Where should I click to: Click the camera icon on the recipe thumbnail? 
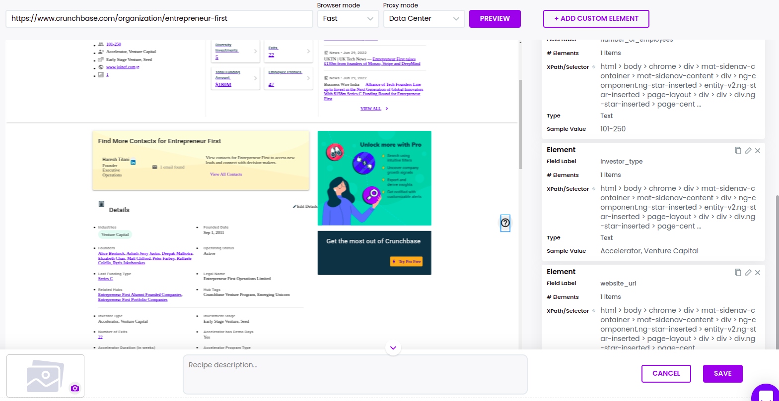click(75, 388)
